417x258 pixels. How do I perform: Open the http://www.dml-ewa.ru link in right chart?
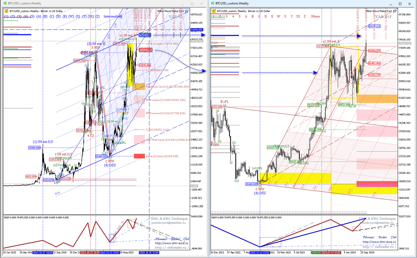[x=379, y=242]
